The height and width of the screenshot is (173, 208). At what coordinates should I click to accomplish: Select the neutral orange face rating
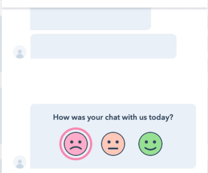point(113,144)
